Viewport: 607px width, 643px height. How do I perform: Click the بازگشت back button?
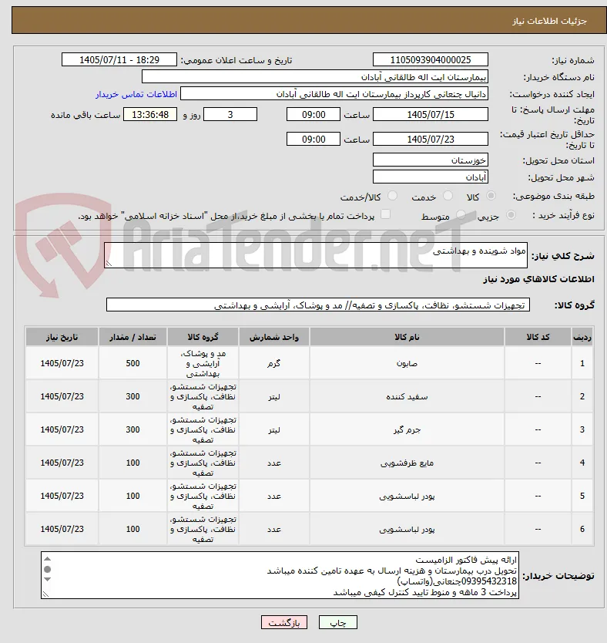coord(284,622)
